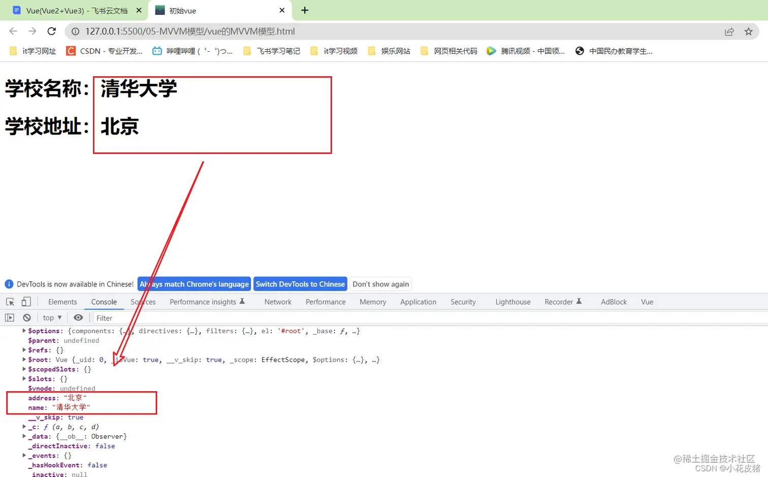Image resolution: width=768 pixels, height=477 pixels.
Task: Click the site info icon in address bar
Action: [75, 31]
